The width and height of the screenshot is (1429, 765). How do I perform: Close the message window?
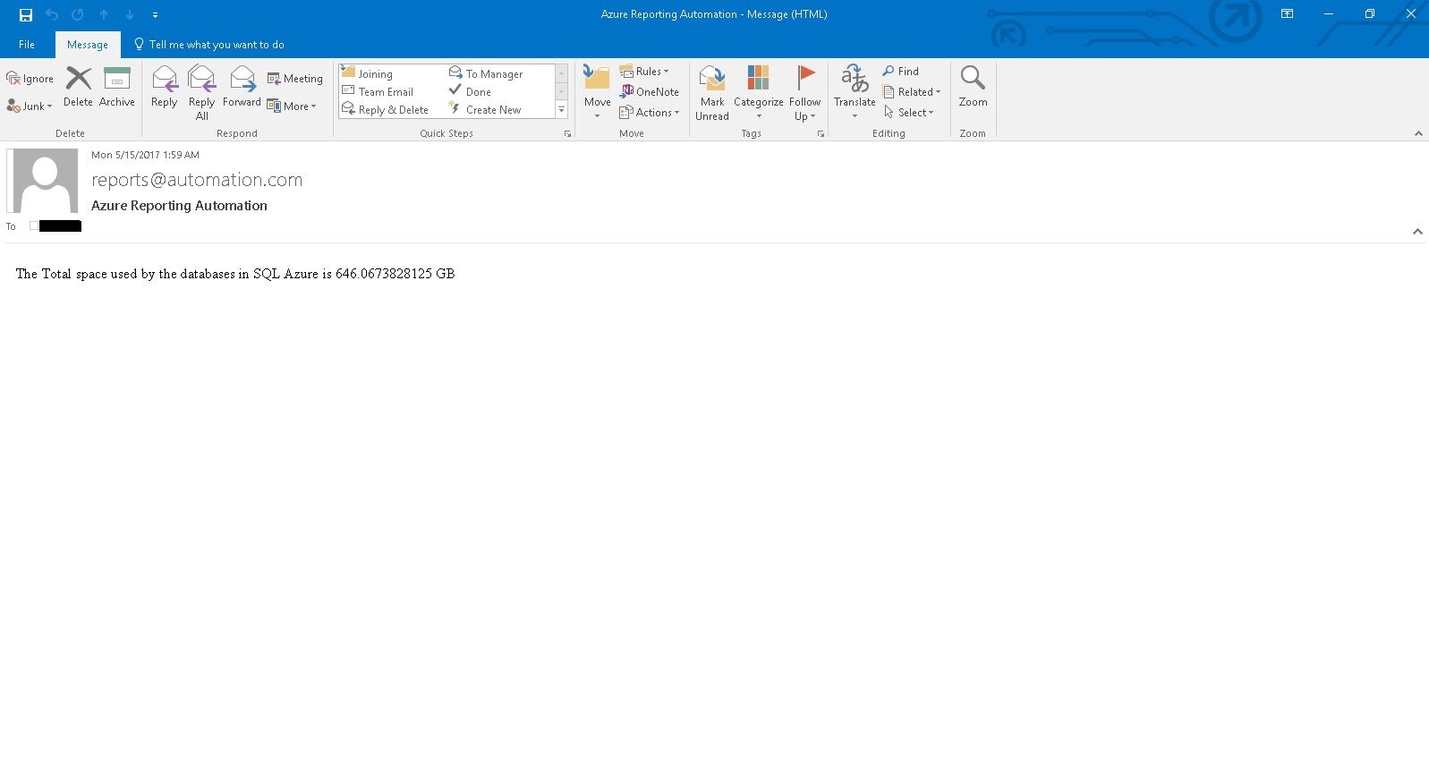pos(1411,14)
